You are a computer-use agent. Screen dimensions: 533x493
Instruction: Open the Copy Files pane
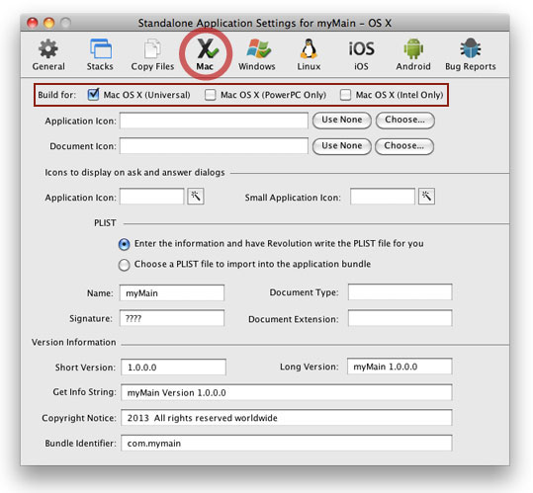152,55
